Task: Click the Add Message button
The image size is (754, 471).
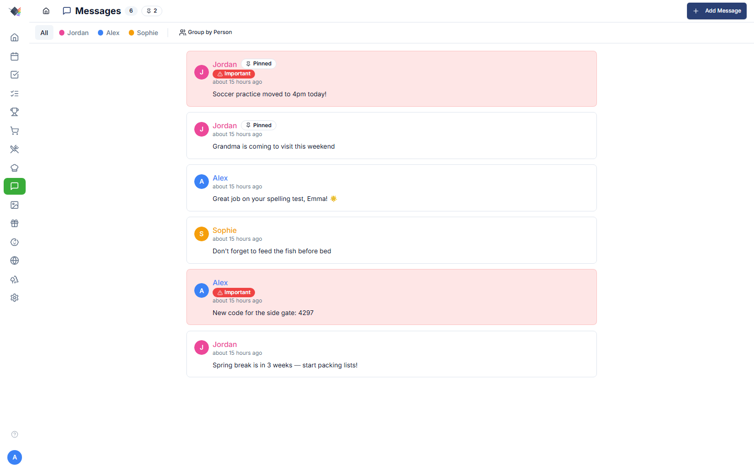Action: (716, 11)
